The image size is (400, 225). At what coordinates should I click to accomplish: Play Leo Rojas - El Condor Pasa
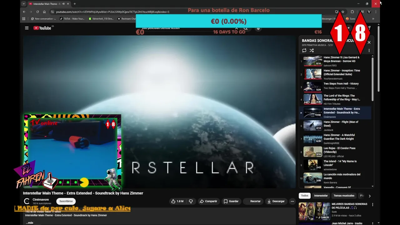pos(335,152)
